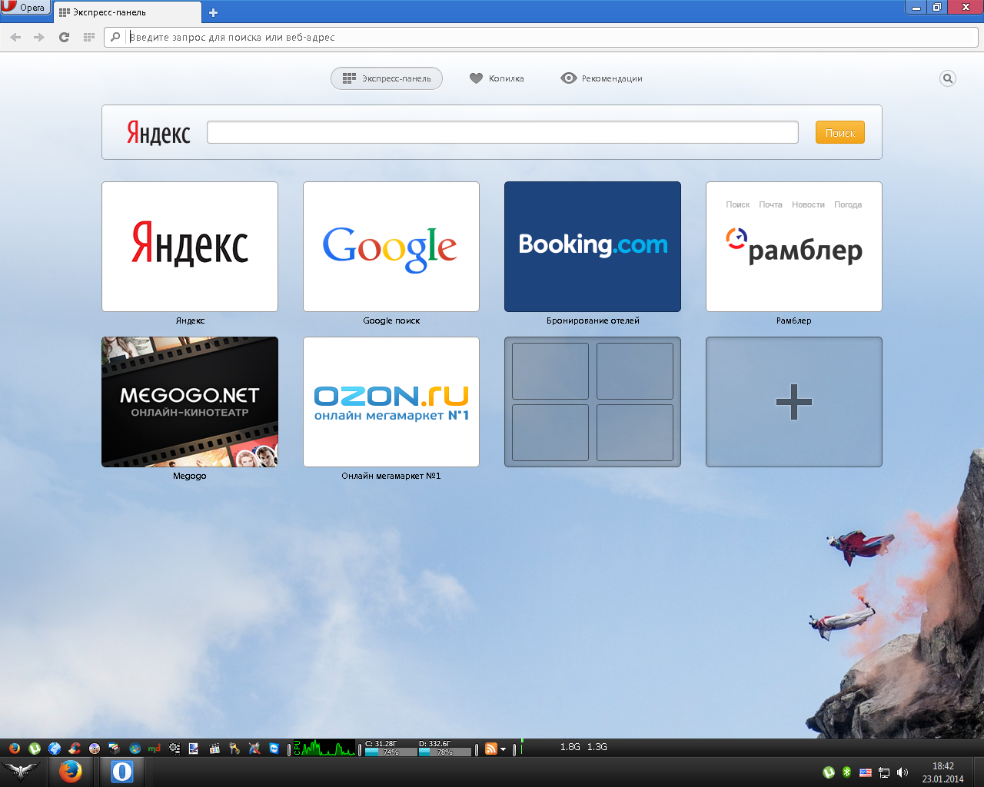
Task: Open a new tab with the plus button
Action: (214, 12)
